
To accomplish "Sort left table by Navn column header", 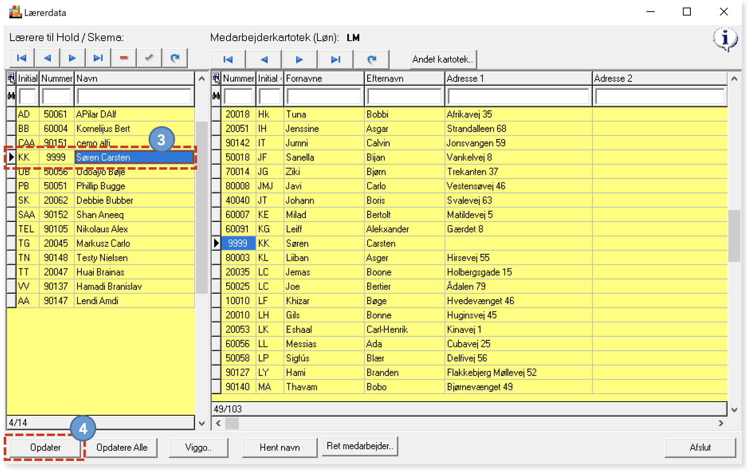I will tap(134, 78).
